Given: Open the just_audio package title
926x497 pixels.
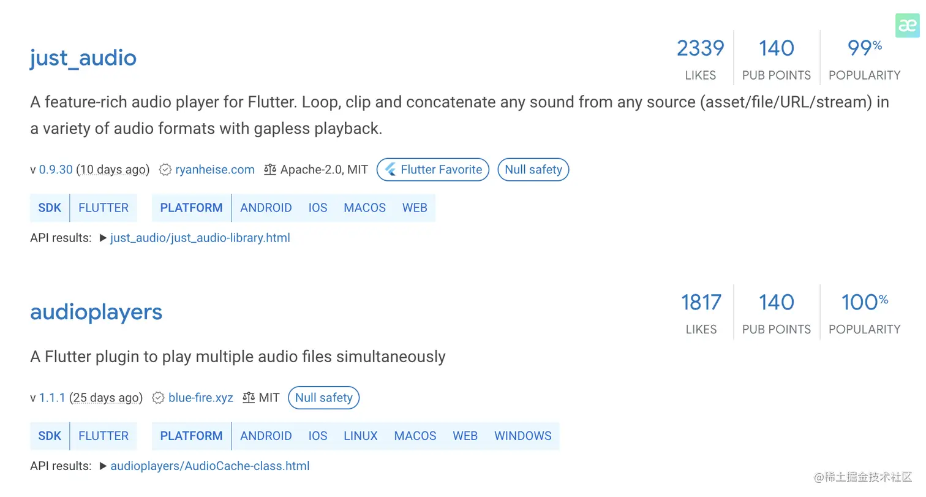Looking at the screenshot, I should (x=83, y=58).
